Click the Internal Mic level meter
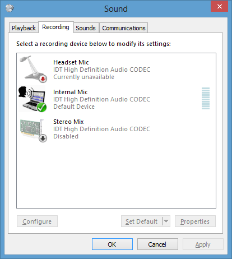Viewport: 232px width, 259px height. click(206, 98)
